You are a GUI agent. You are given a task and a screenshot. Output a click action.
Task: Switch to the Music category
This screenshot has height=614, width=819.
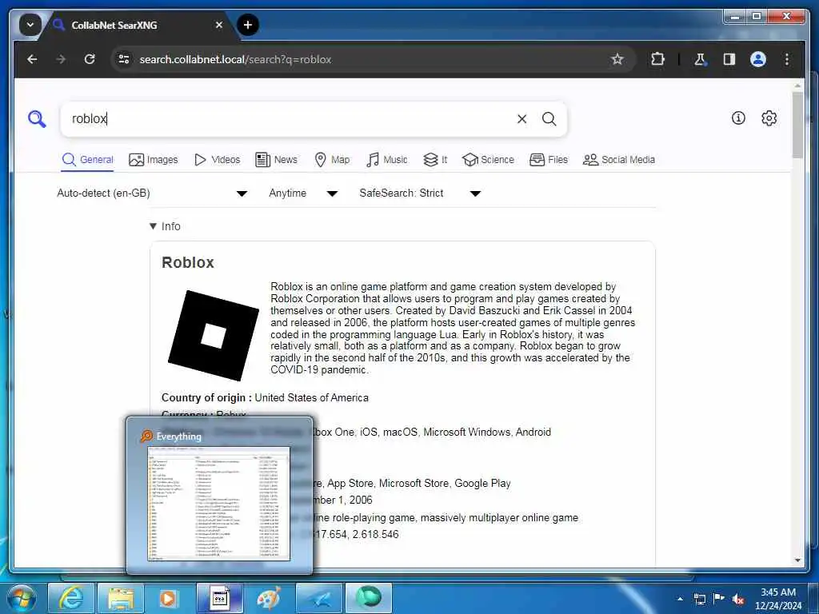[386, 160]
